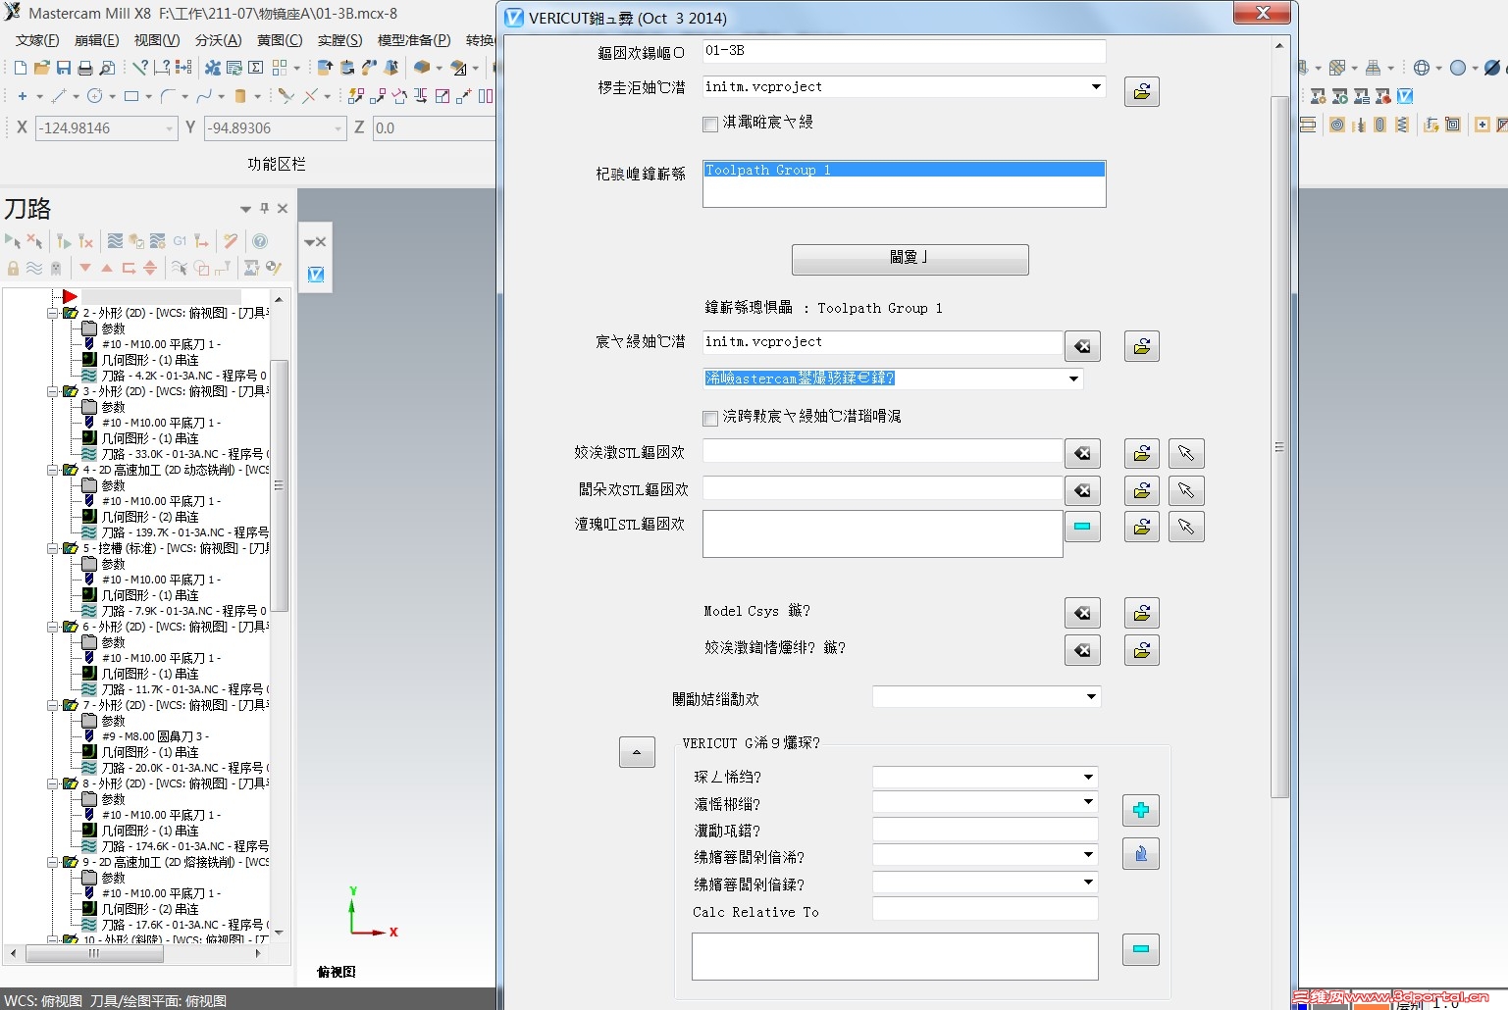Screen dimensions: 1508x1010
Task: Select the Create Spline tool
Action: pyautogui.click(x=204, y=96)
